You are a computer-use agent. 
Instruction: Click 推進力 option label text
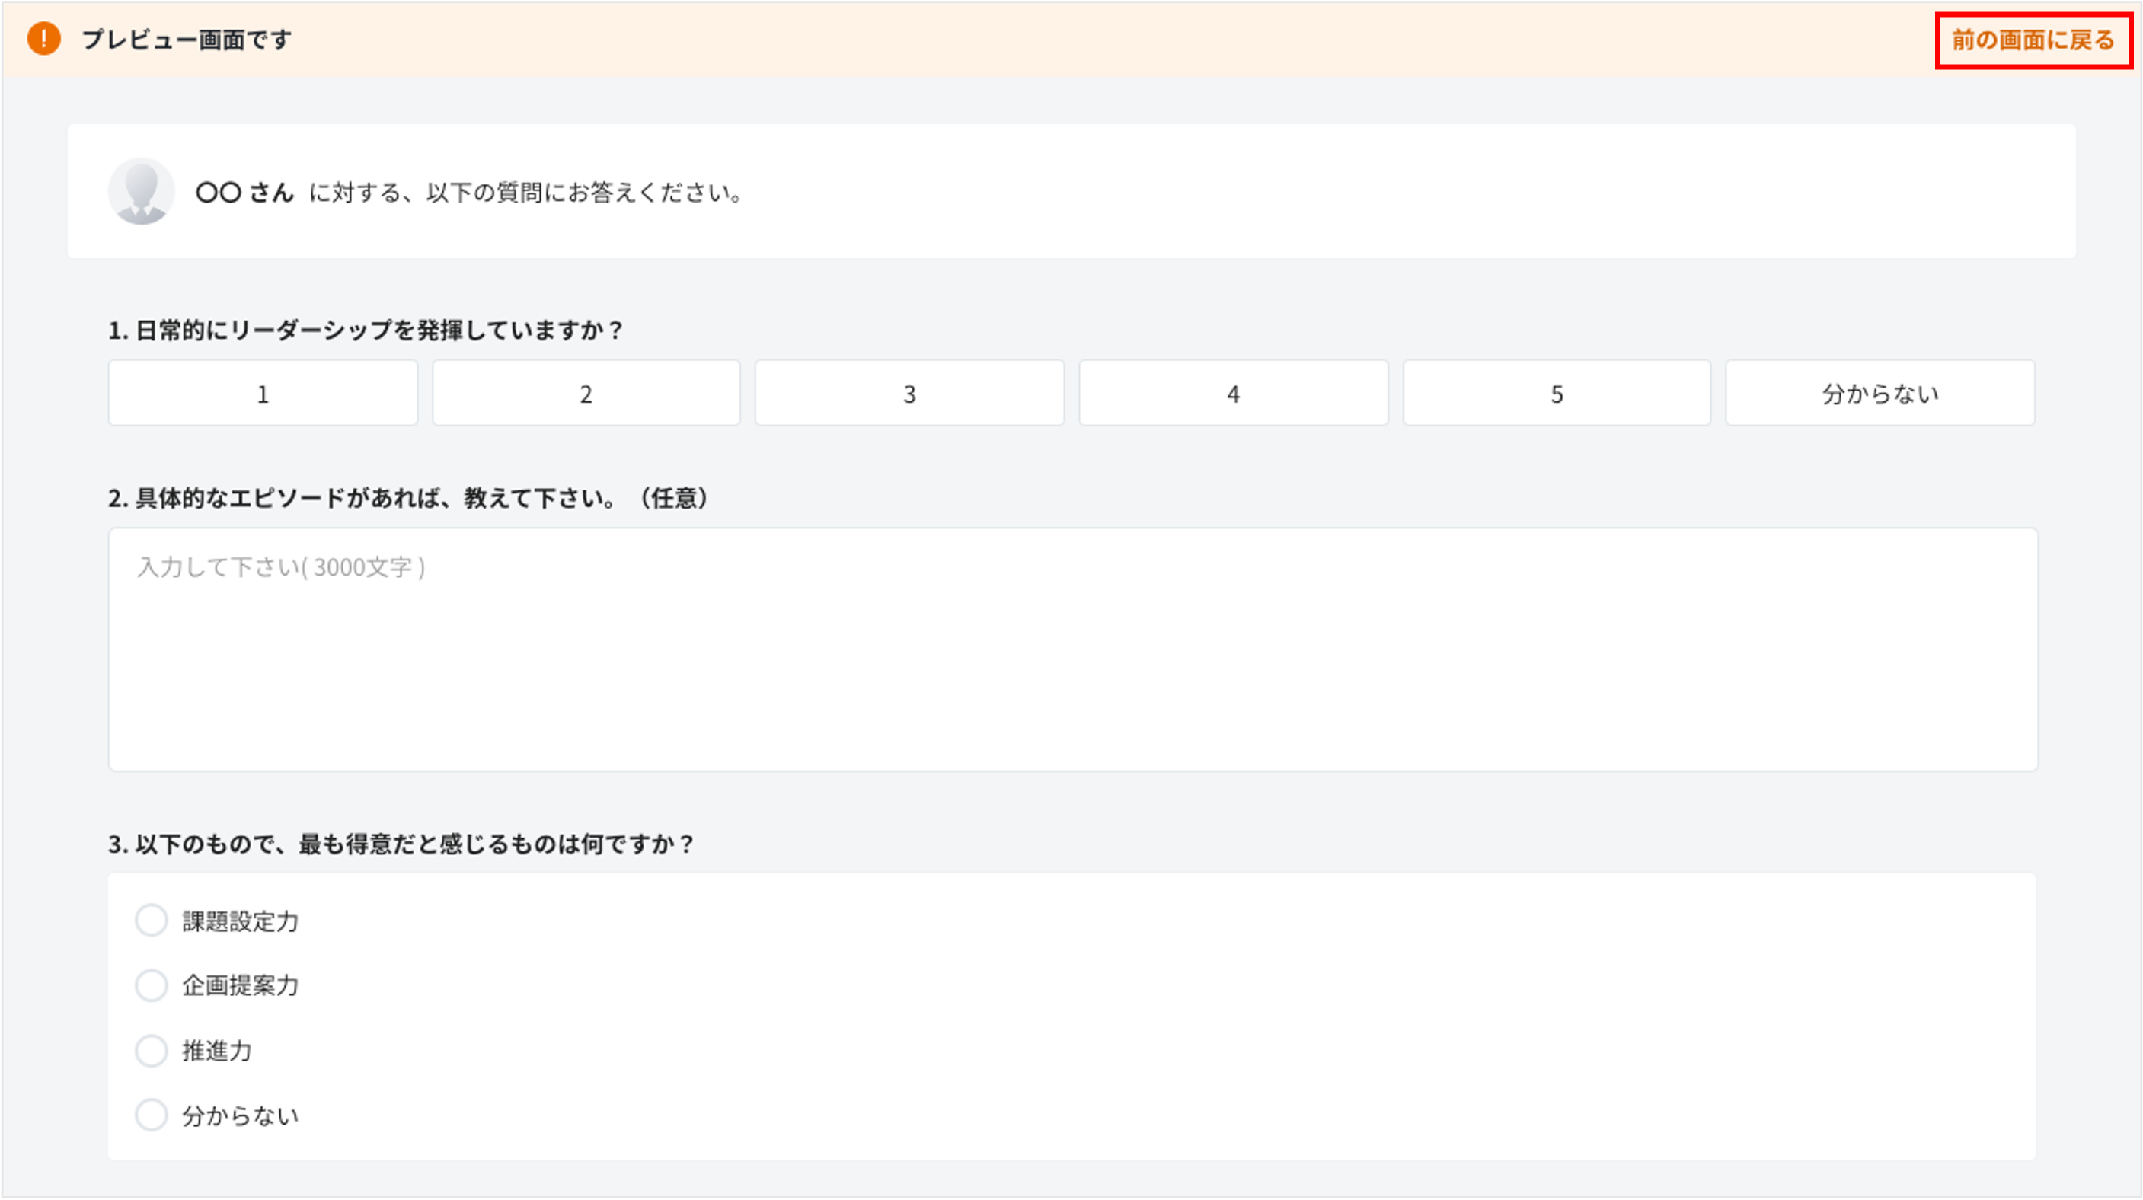[217, 1052]
